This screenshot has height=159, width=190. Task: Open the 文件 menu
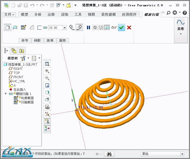[9, 15]
